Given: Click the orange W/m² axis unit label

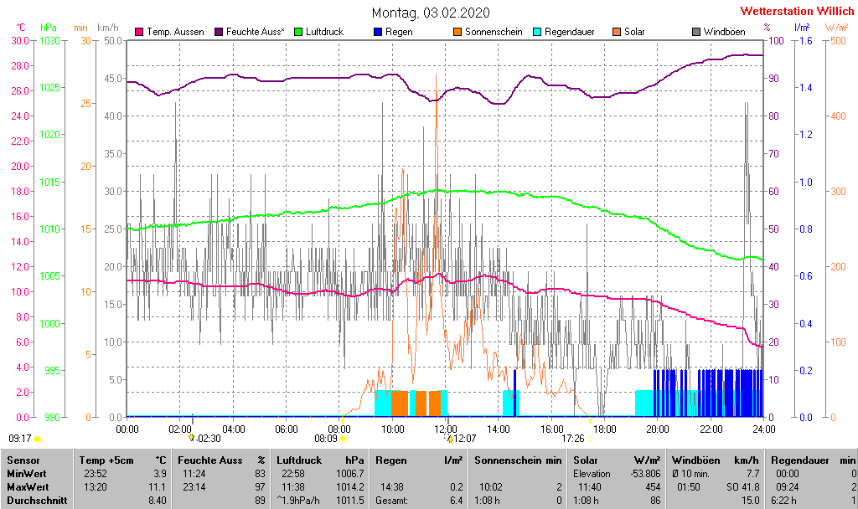Looking at the screenshot, I should [x=835, y=28].
